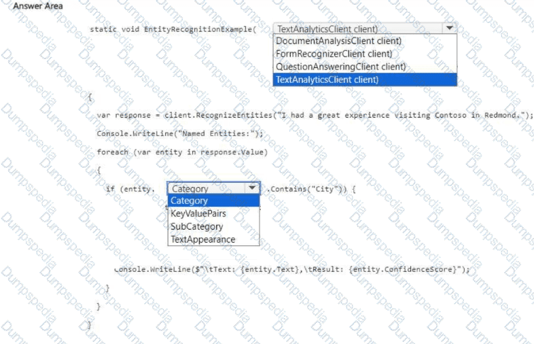
Task: Pick the QuestionAnsweringClient client) option
Action: 340,67
